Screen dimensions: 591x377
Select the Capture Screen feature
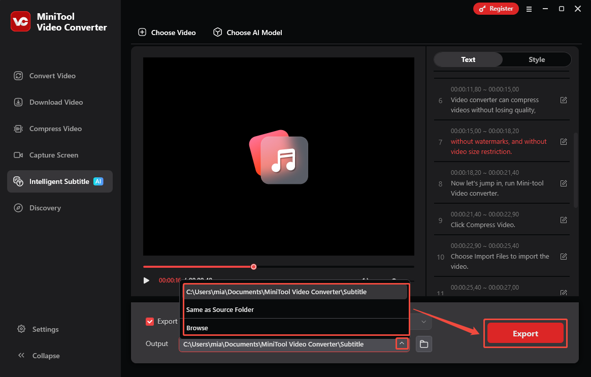click(x=53, y=154)
